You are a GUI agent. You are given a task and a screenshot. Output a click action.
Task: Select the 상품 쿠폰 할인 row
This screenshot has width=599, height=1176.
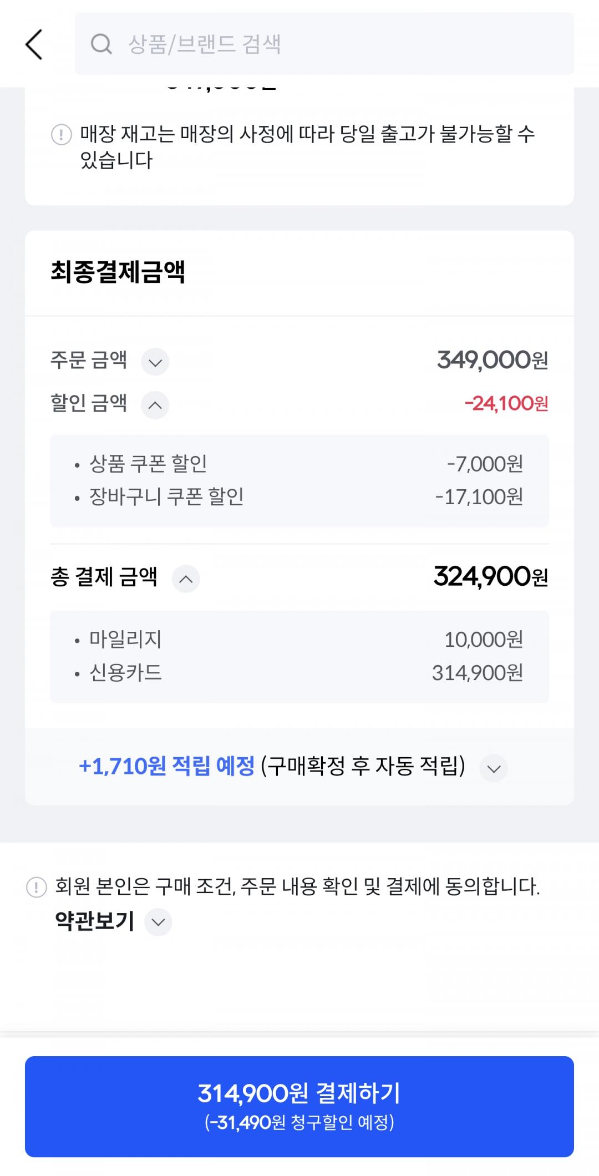tap(299, 464)
